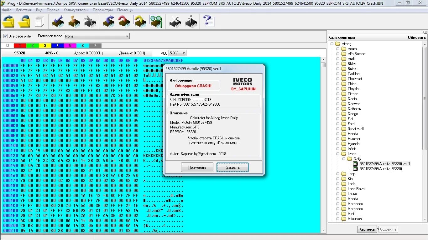Open the Правка menu

[x=53, y=10]
